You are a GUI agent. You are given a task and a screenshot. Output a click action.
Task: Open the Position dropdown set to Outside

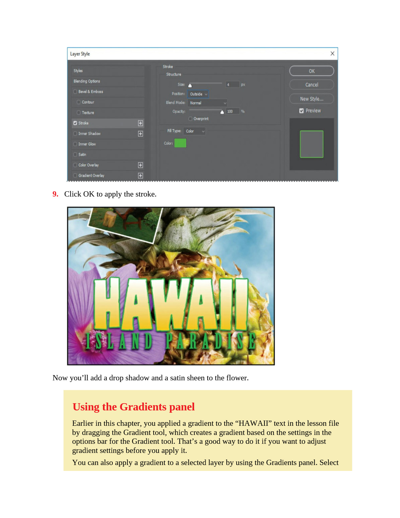[198, 94]
